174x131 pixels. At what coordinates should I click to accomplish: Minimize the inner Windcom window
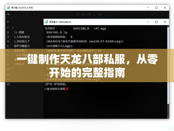click(x=148, y=22)
